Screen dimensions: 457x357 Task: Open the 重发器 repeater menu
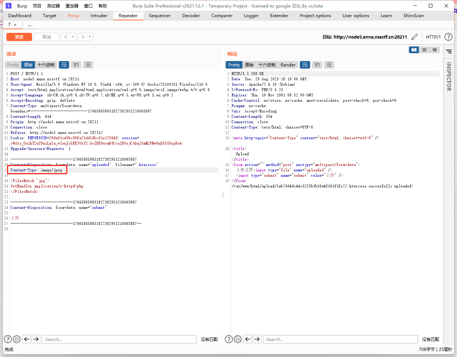72,6
